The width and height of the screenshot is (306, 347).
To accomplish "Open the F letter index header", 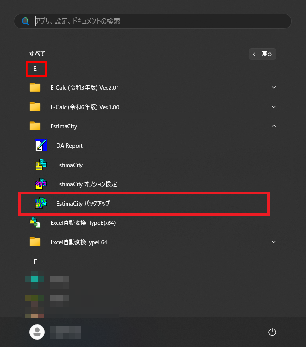I will (35, 262).
